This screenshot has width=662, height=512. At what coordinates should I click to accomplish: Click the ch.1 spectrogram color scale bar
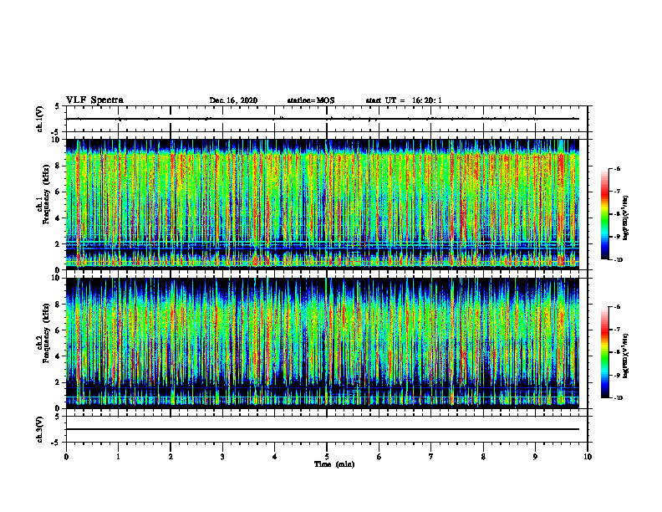604,214
